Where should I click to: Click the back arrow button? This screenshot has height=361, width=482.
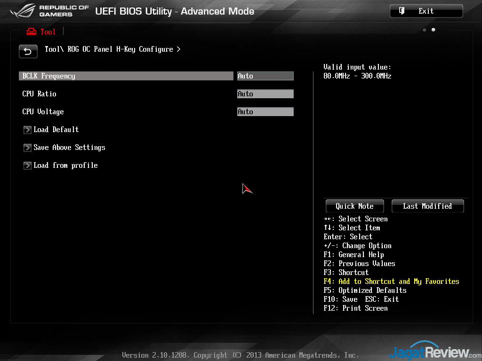coord(28,51)
